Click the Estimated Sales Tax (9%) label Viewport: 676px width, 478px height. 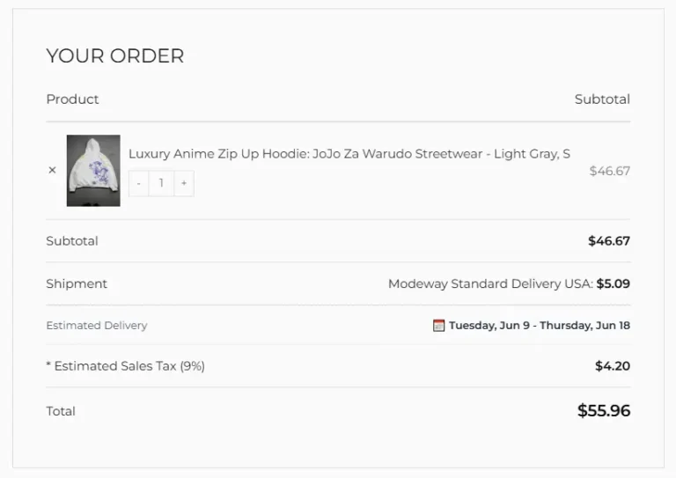(x=126, y=366)
